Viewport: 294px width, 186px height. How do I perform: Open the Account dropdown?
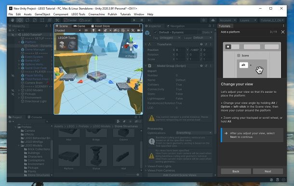227,20
